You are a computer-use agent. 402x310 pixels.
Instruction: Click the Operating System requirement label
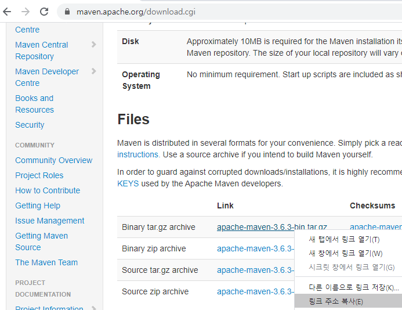pyautogui.click(x=141, y=80)
